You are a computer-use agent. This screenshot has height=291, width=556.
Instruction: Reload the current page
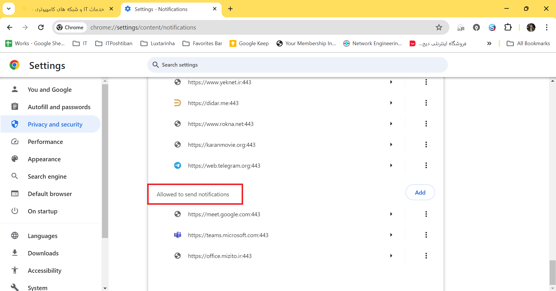pos(41,27)
